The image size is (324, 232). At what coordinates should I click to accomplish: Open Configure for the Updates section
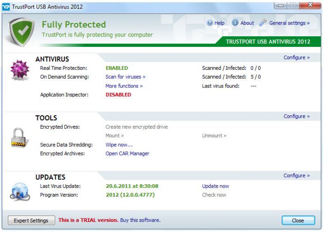(296, 175)
